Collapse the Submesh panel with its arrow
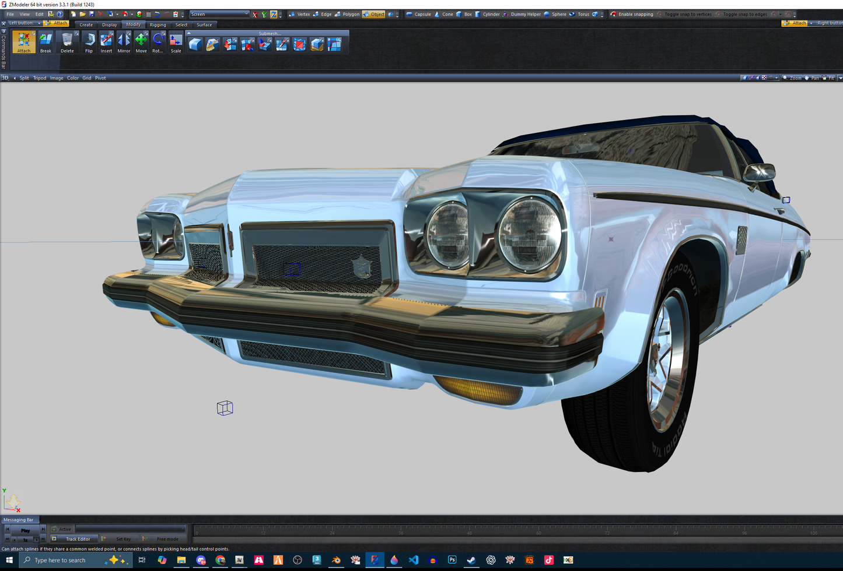This screenshot has height=571, width=843. (x=189, y=33)
